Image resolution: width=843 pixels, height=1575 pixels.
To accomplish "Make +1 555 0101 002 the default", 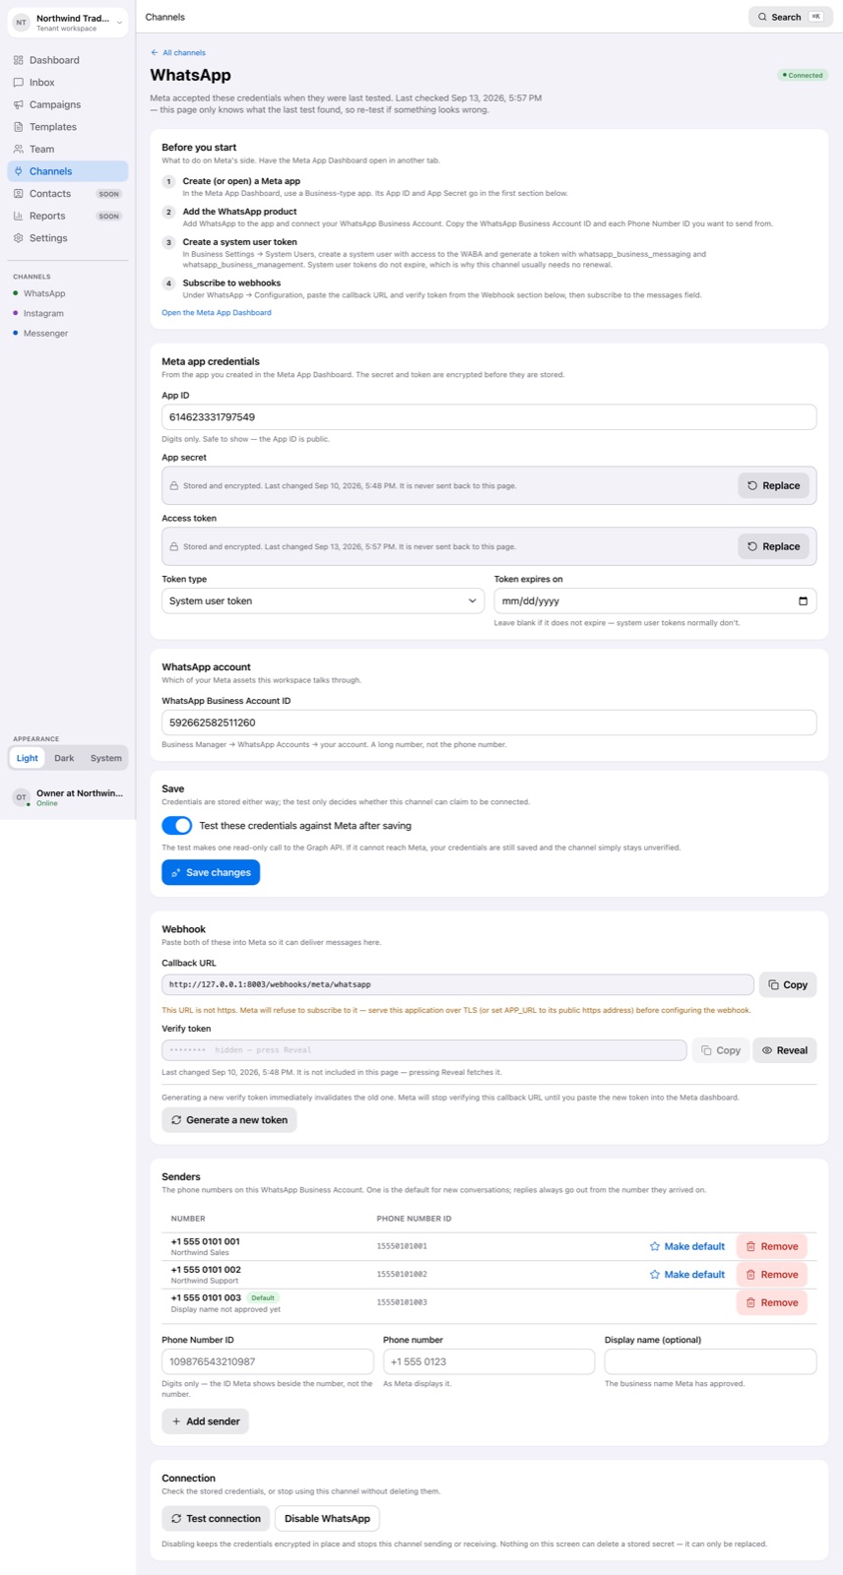I will point(686,1274).
